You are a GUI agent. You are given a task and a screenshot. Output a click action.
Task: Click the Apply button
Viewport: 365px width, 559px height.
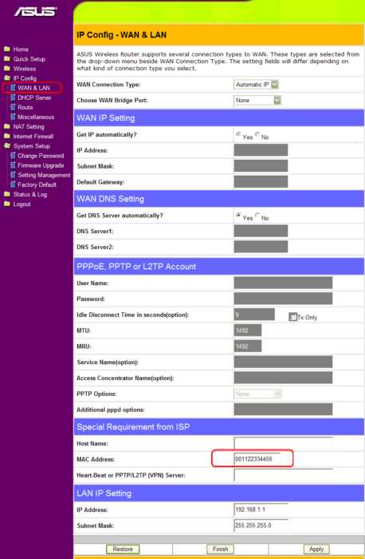(x=316, y=549)
